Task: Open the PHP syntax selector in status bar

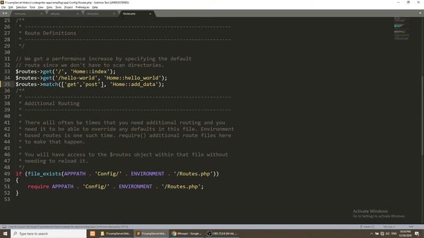Action: pyautogui.click(x=411, y=227)
